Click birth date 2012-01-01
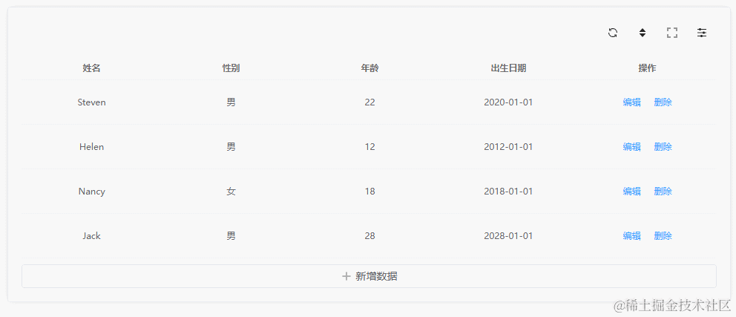Viewport: 736px width, 317px height. click(x=508, y=147)
